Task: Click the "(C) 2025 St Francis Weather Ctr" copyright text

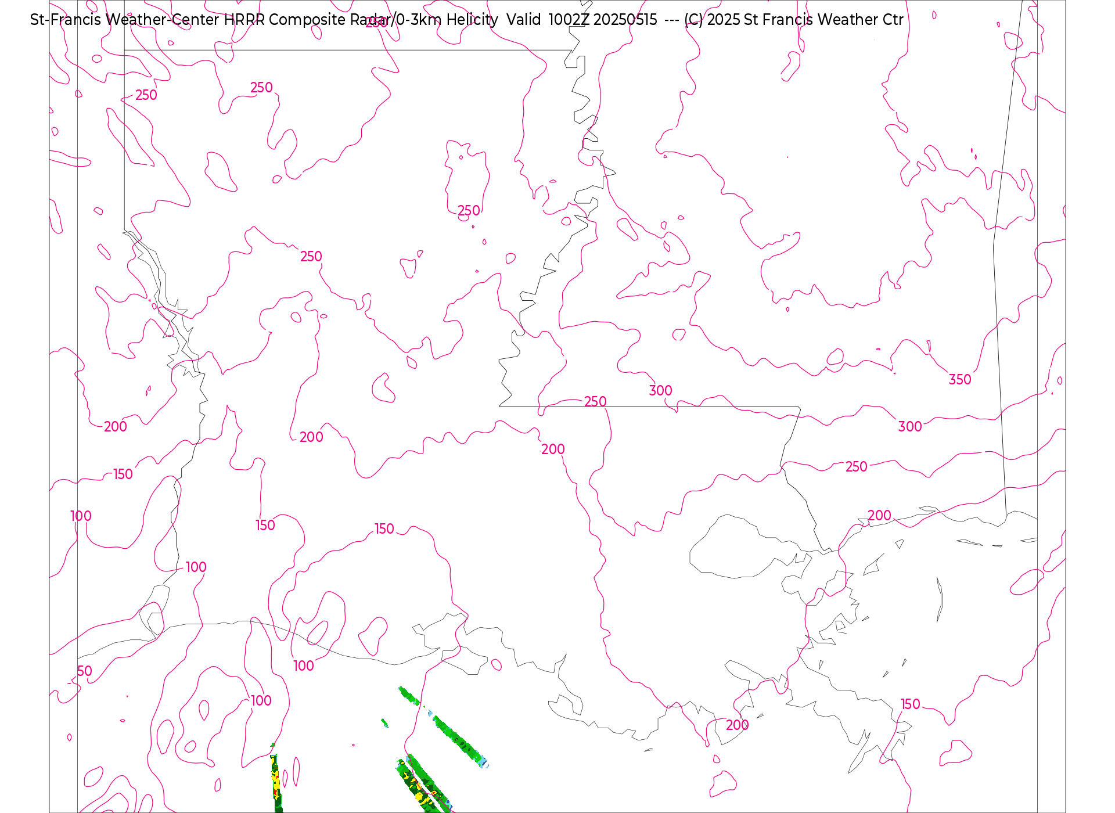Action: pos(794,20)
